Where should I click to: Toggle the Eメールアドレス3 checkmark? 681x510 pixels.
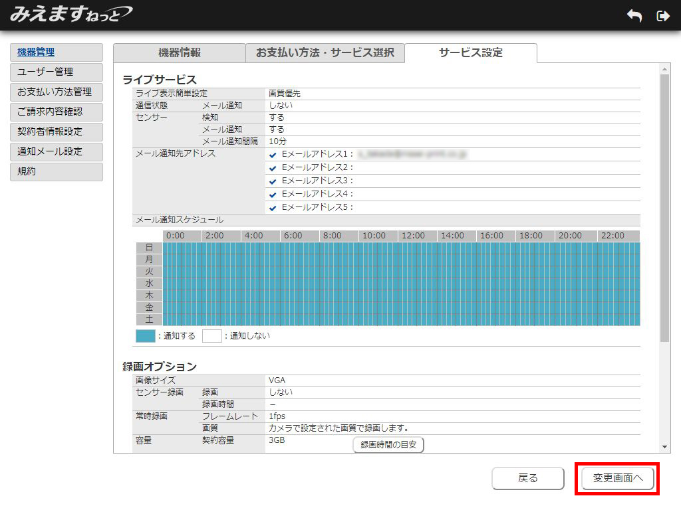(x=273, y=181)
